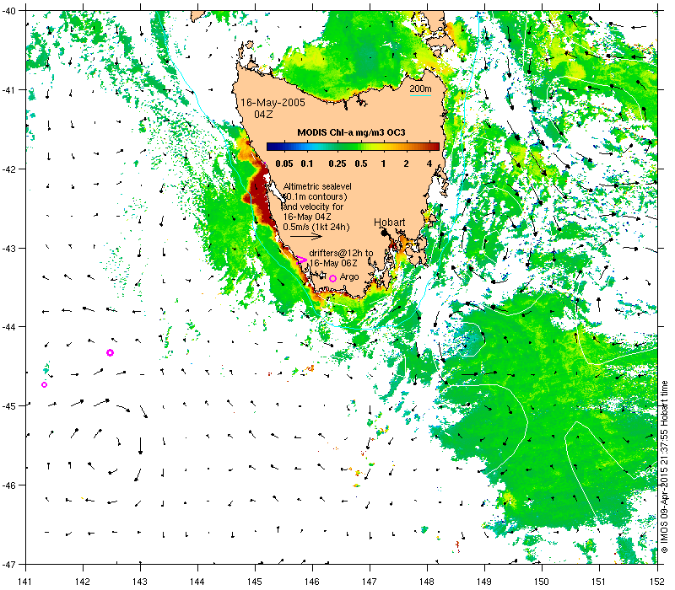The width and height of the screenshot is (675, 590).
Task: Click the 0.25 colorbar tick label
Action: point(337,164)
